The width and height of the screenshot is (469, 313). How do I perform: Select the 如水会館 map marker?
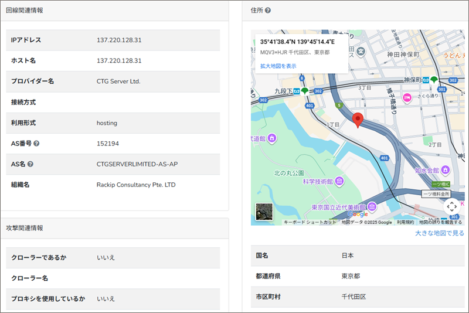click(x=446, y=170)
